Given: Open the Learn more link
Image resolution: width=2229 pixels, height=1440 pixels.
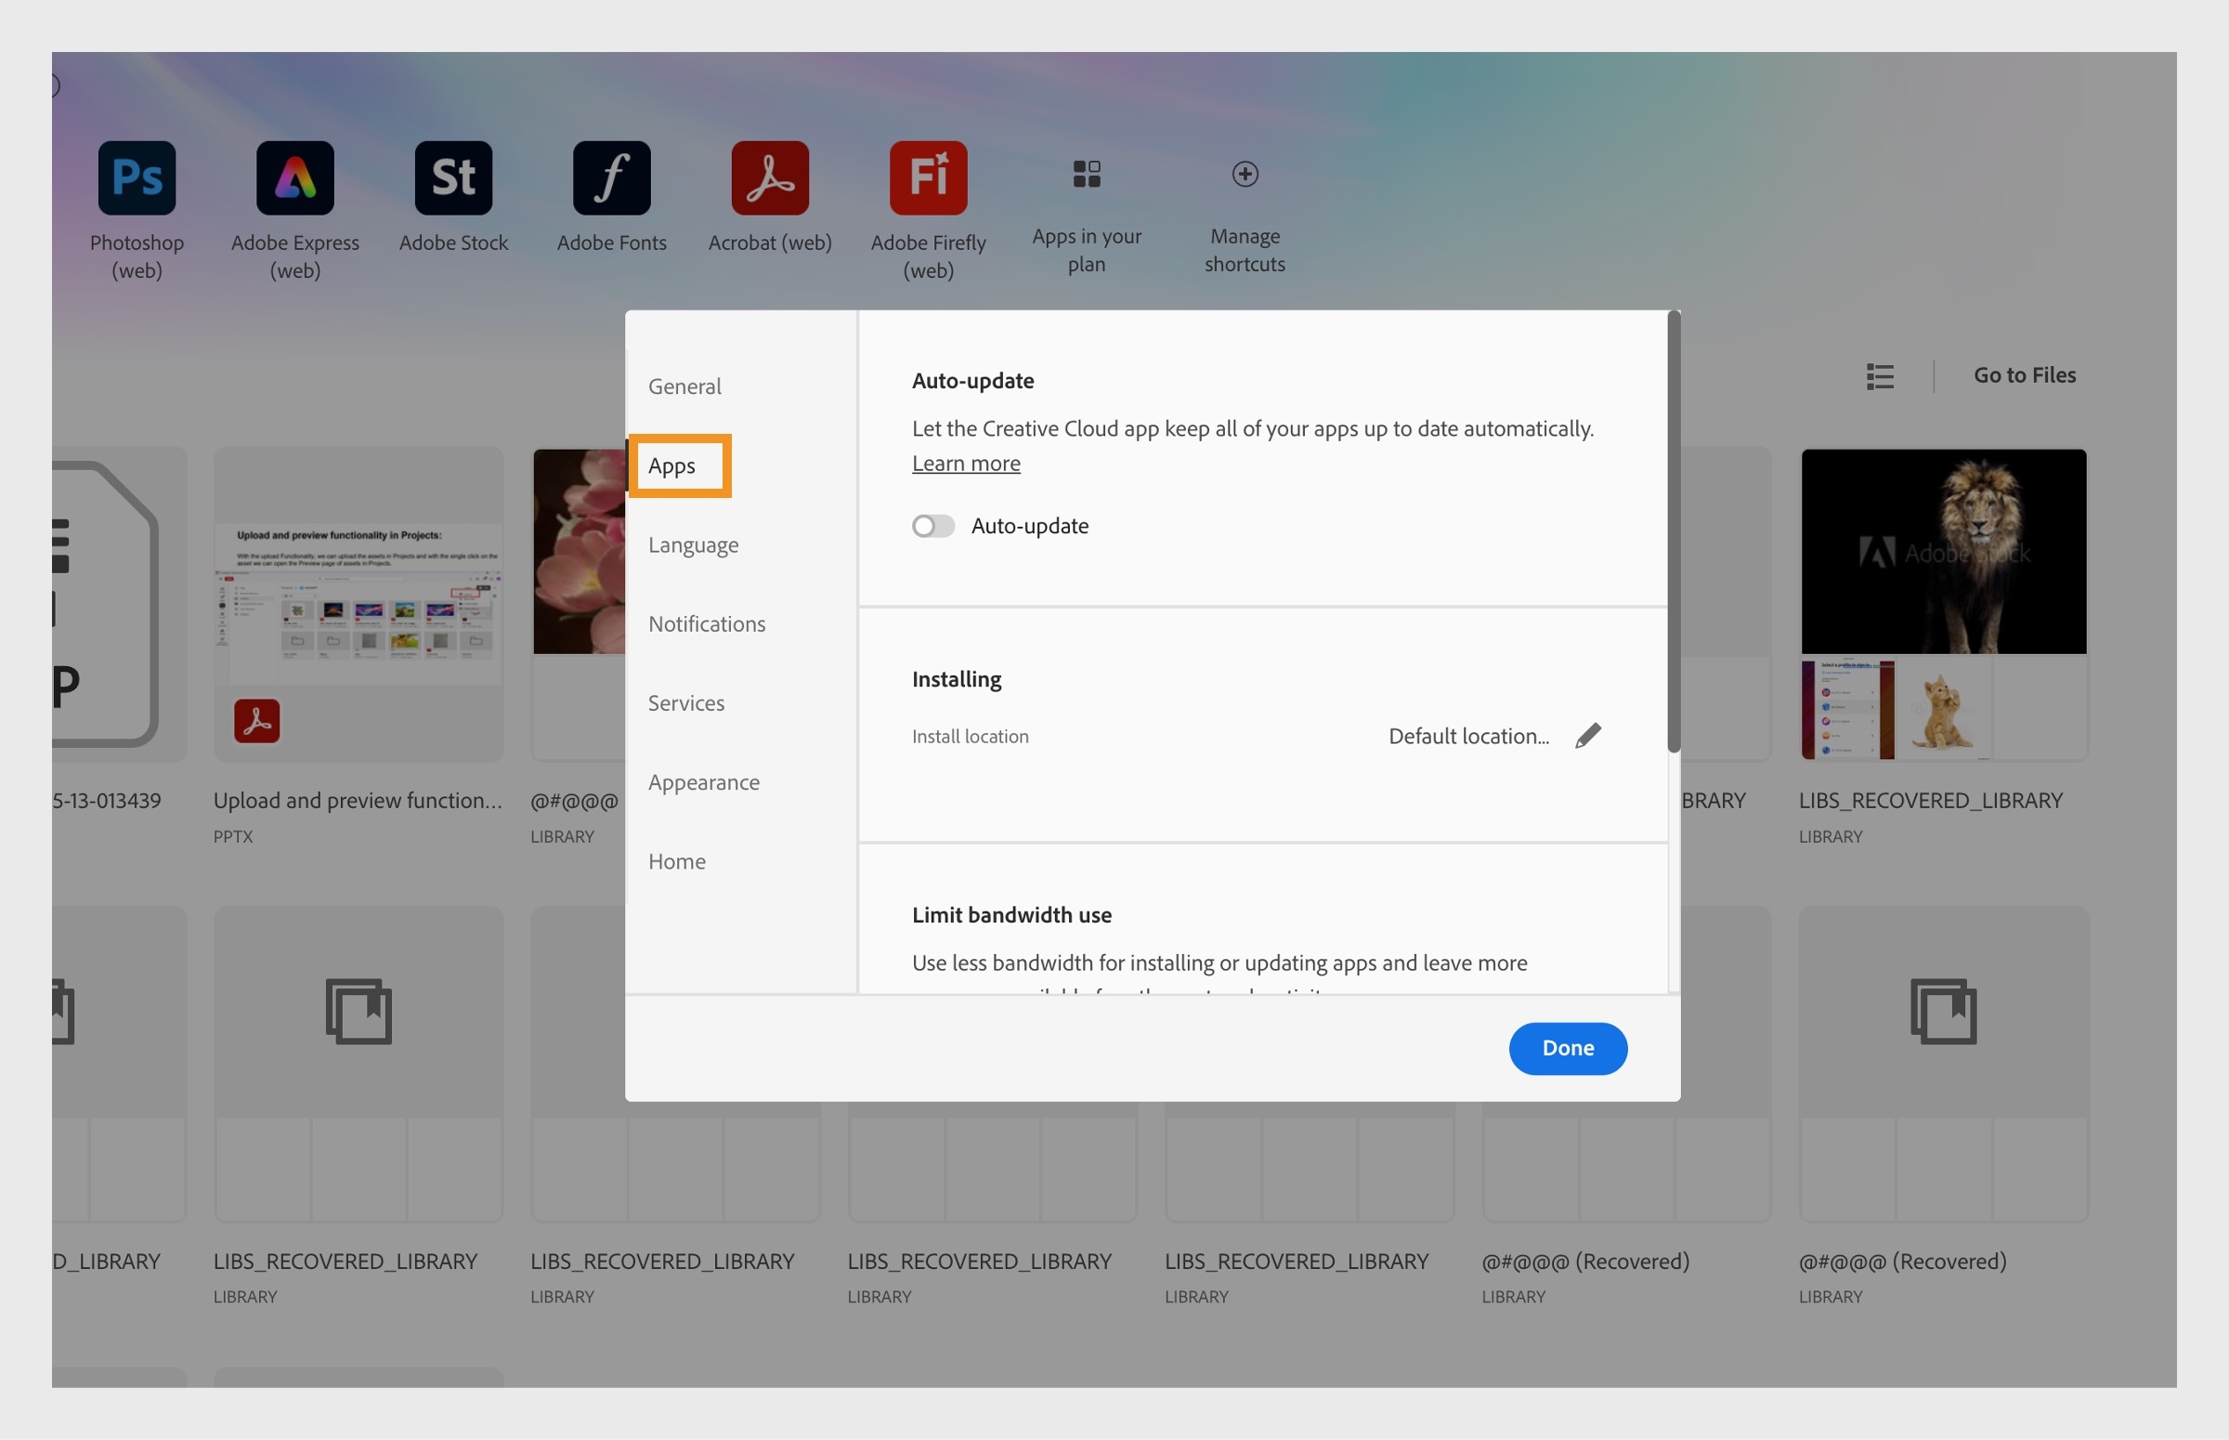Looking at the screenshot, I should click(965, 463).
